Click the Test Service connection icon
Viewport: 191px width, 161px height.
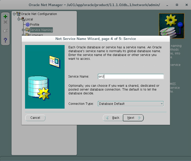tap(5, 31)
